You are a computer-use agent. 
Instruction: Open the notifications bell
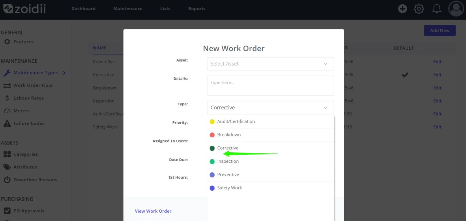tap(437, 9)
